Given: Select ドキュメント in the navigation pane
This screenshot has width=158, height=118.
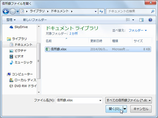Looking at the screenshot, I should click(21, 45).
